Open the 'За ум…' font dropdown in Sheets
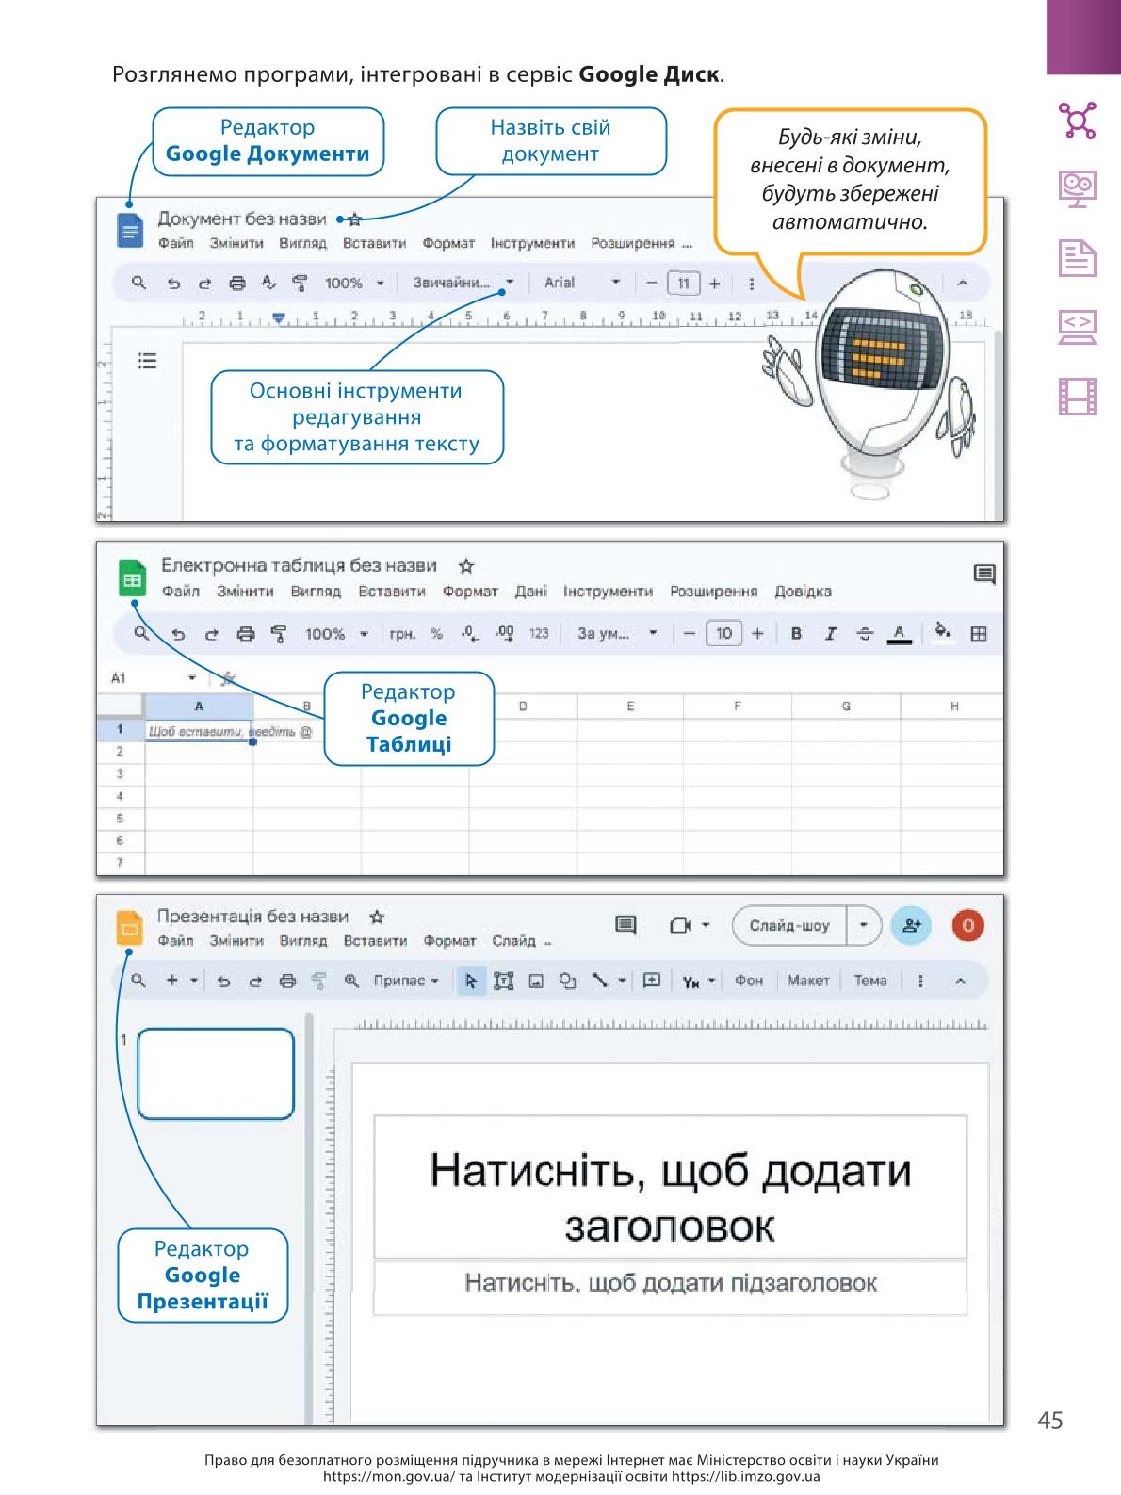 pos(617,634)
